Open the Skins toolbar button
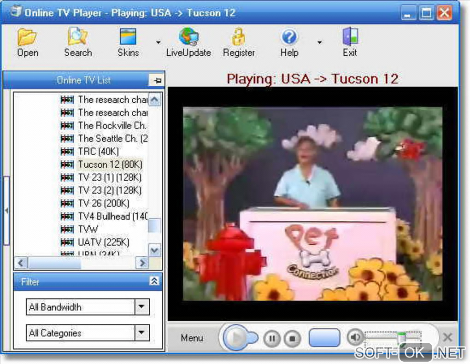Screen dimensions: 470x364 [x=128, y=42]
